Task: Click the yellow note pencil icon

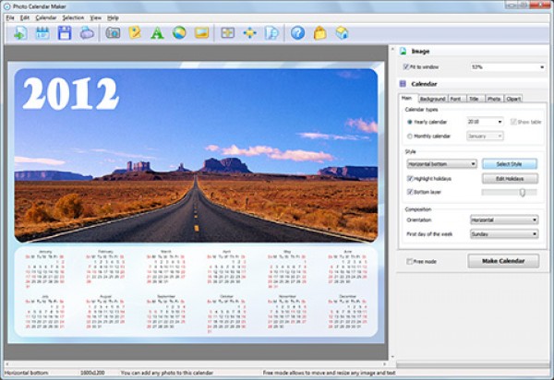Action: coord(135,33)
